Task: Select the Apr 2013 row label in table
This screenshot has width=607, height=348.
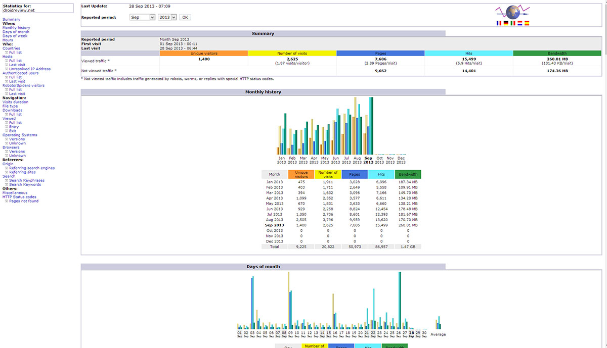Action: point(275,198)
